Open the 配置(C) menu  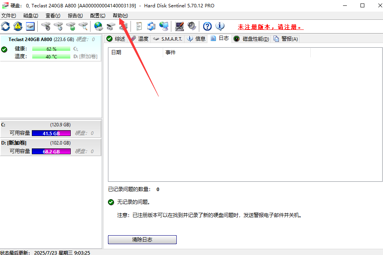pyautogui.click(x=98, y=16)
